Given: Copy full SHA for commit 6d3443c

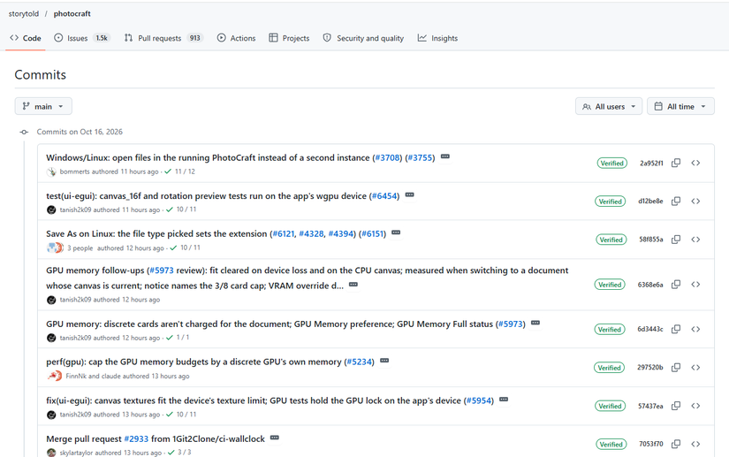Looking at the screenshot, I should (x=676, y=329).
